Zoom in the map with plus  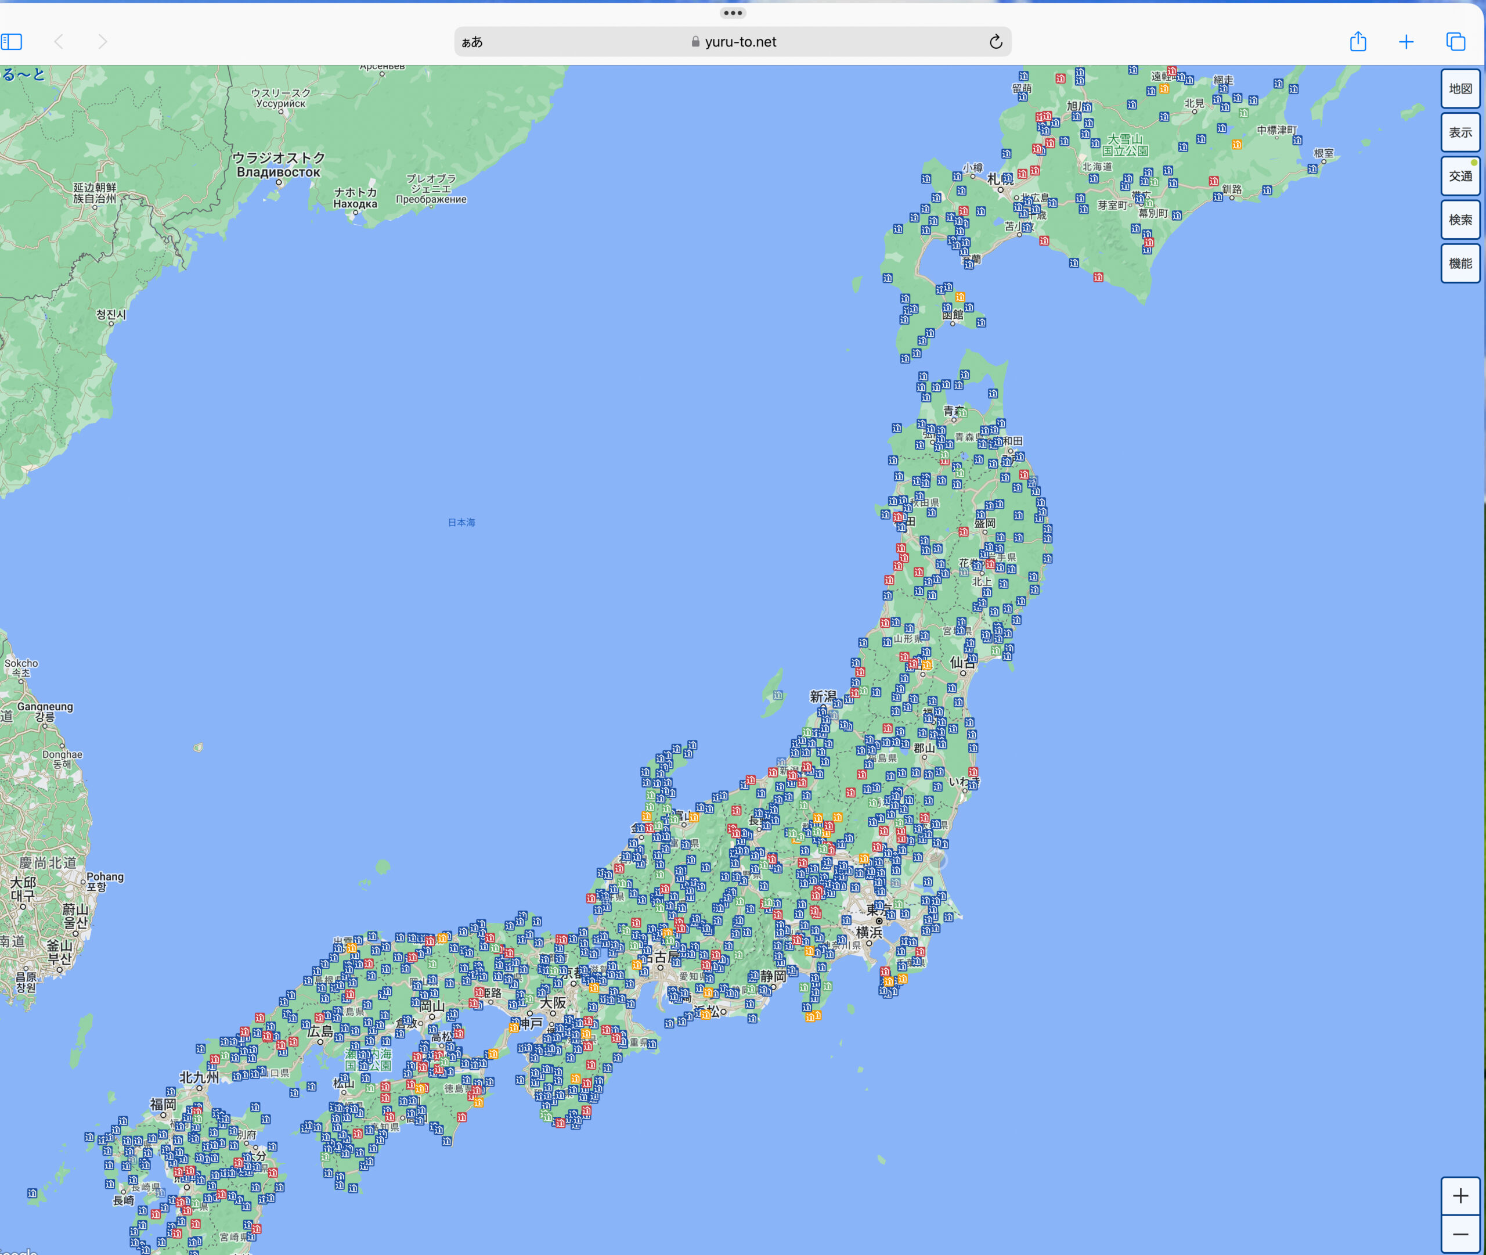pyautogui.click(x=1460, y=1196)
